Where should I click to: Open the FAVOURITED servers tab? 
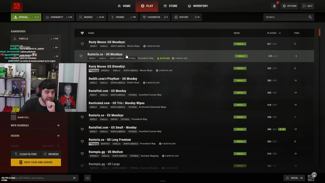point(155,17)
